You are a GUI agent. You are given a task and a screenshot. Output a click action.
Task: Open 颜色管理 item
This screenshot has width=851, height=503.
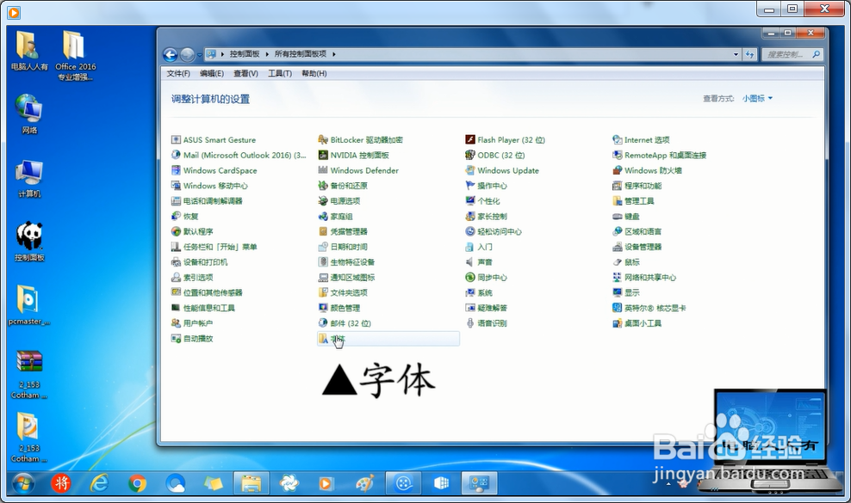pyautogui.click(x=339, y=308)
